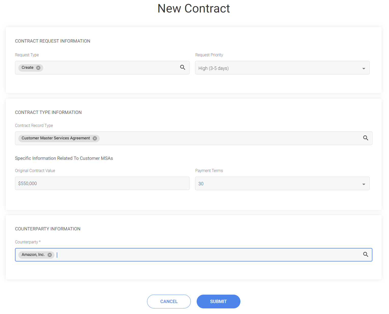Select the Amazon, Inc. chip text

coord(33,255)
